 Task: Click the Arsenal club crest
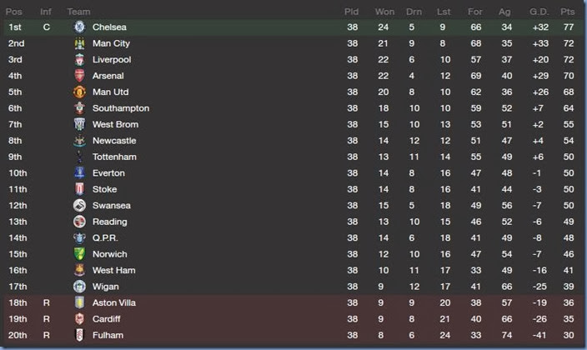(x=79, y=76)
